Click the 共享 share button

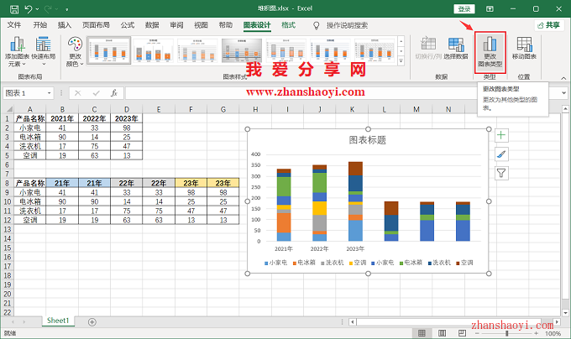coord(549,25)
